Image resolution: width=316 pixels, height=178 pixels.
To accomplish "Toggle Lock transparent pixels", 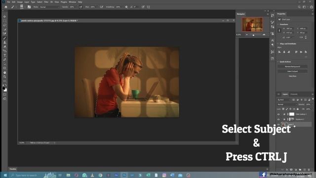I will click(283, 109).
